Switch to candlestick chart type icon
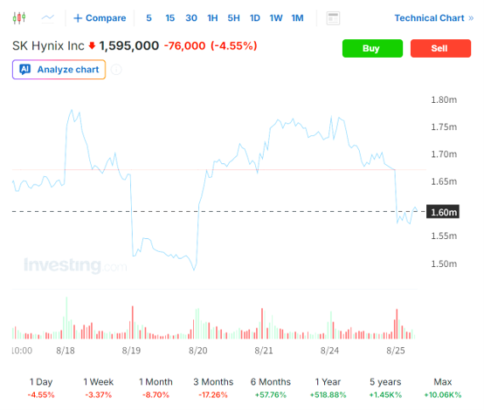The image size is (484, 410). click(x=19, y=17)
